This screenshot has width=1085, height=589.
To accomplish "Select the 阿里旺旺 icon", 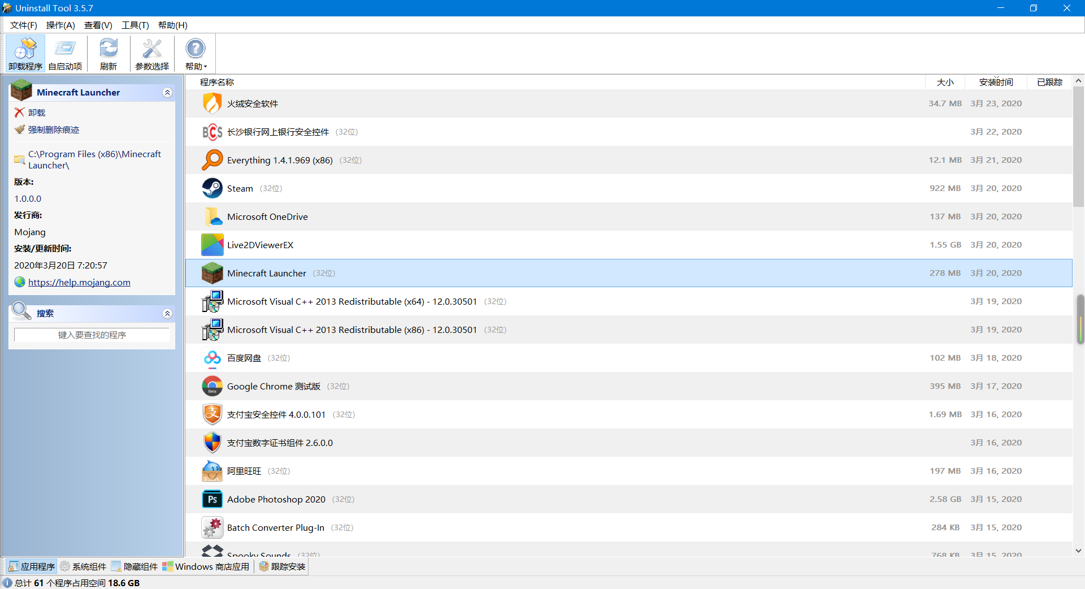I will [x=212, y=471].
